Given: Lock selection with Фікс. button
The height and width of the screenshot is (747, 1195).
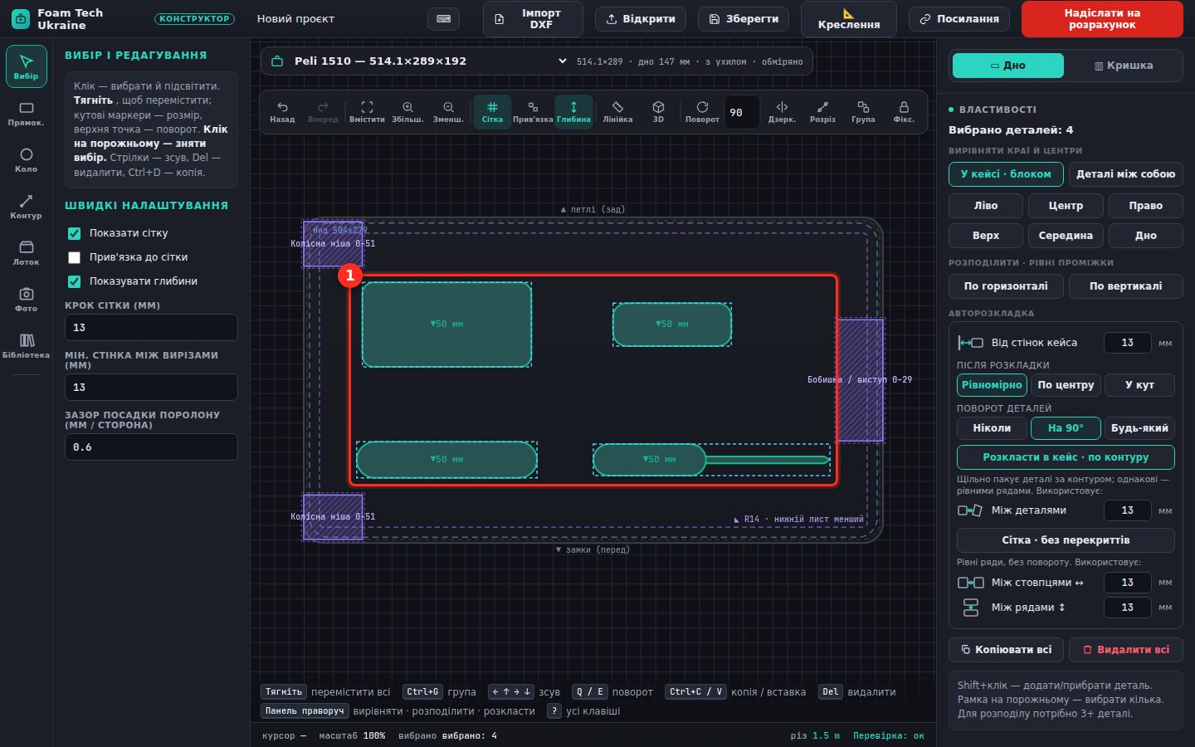Looking at the screenshot, I should 904,112.
